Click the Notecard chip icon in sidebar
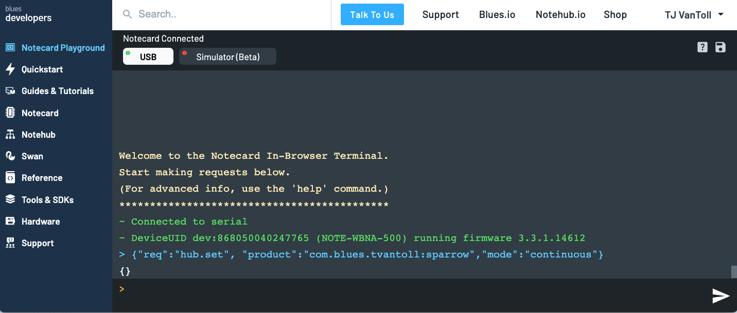Viewport: 737px width, 313px height. click(x=10, y=113)
